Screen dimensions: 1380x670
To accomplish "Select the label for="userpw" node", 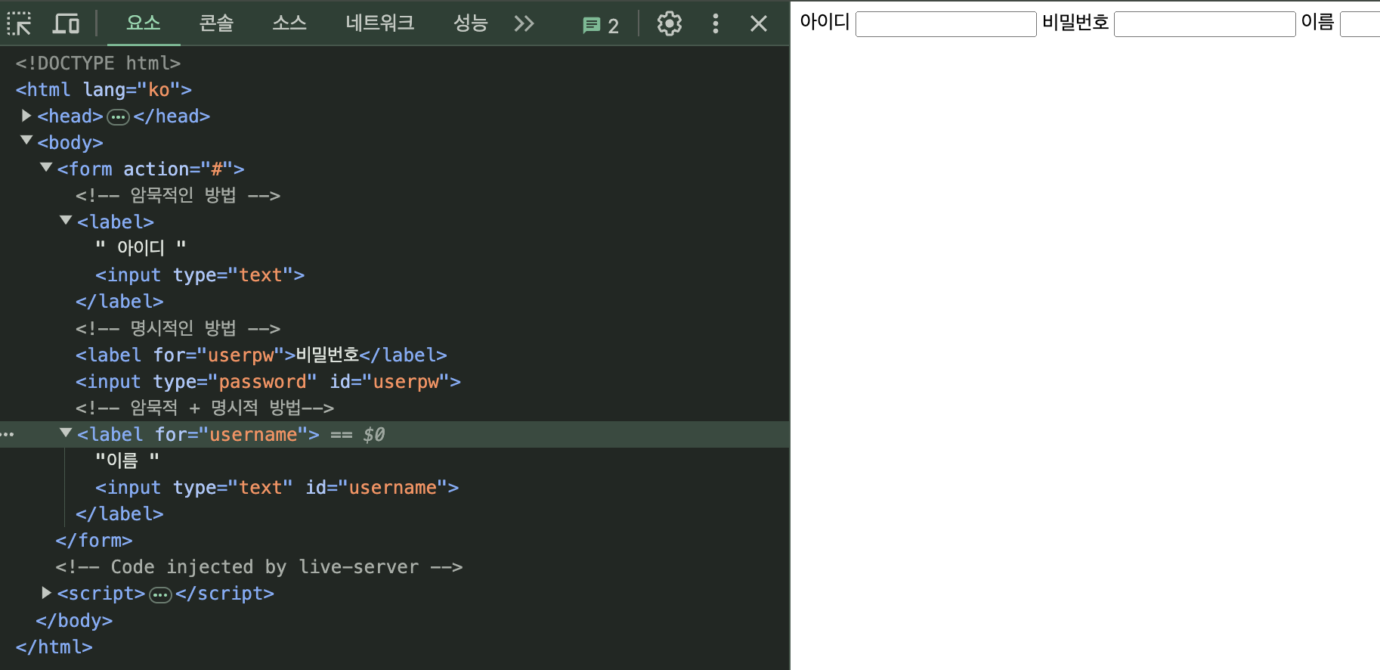I will point(261,355).
